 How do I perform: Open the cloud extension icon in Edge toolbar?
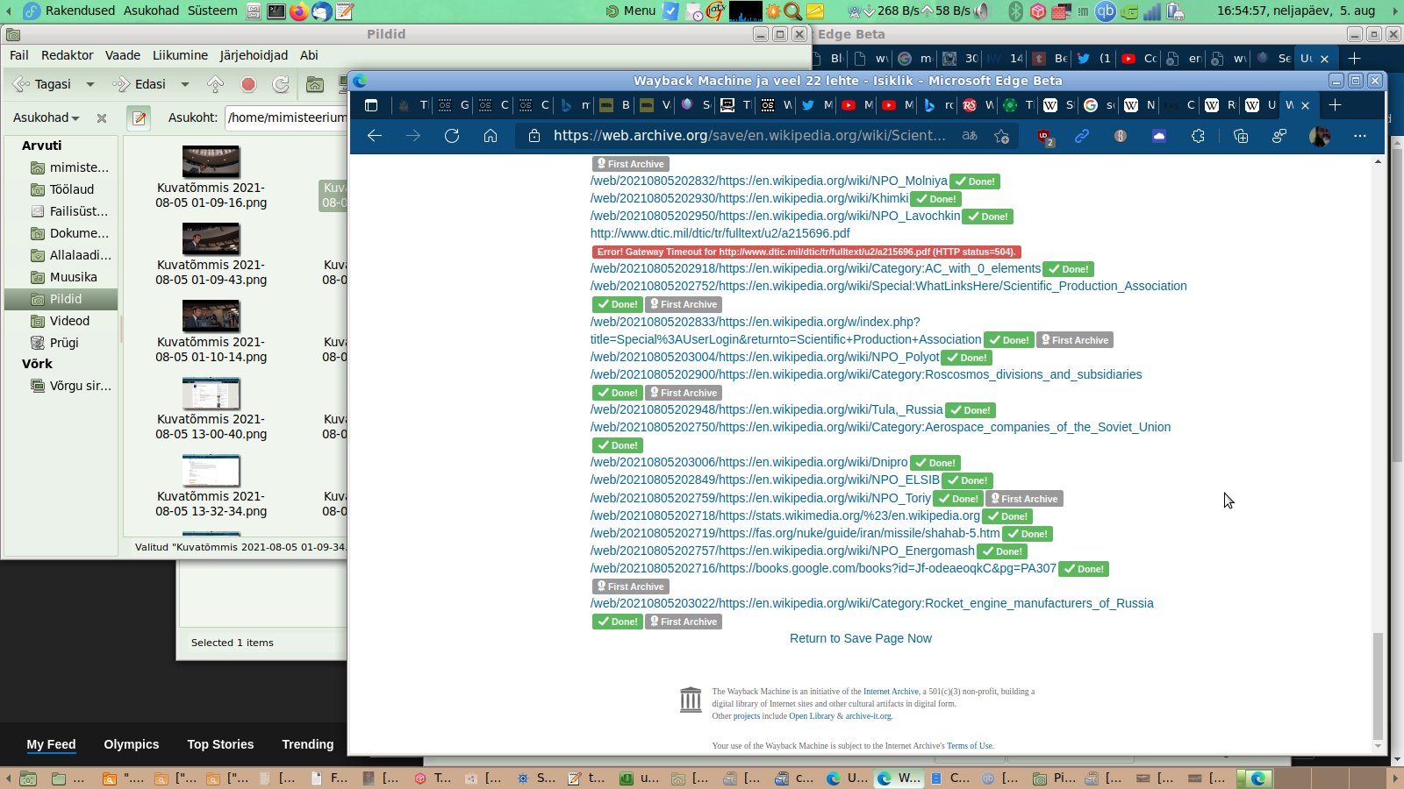click(x=1159, y=136)
